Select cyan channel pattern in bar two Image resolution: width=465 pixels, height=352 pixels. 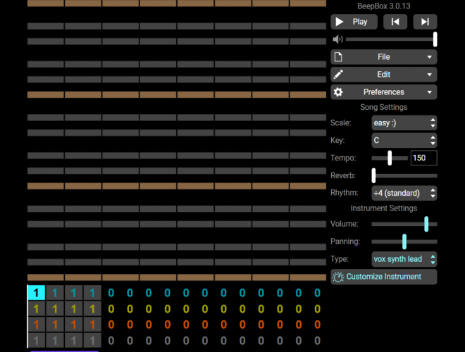click(x=55, y=293)
